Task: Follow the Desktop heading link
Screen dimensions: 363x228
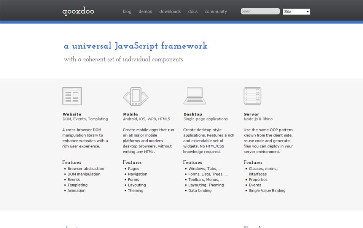Action: tap(193, 114)
